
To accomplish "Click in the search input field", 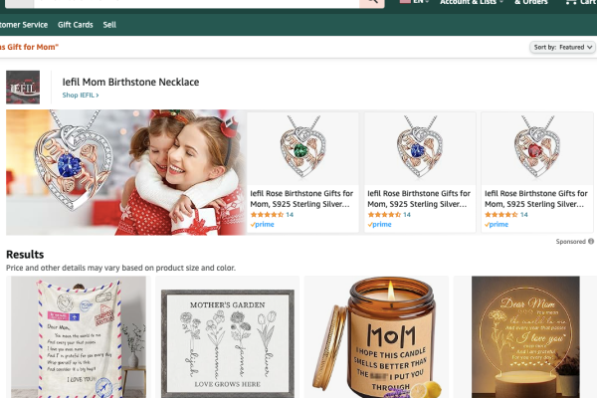I will pyautogui.click(x=196, y=2).
